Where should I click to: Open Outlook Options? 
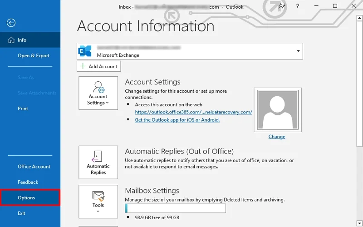point(30,197)
